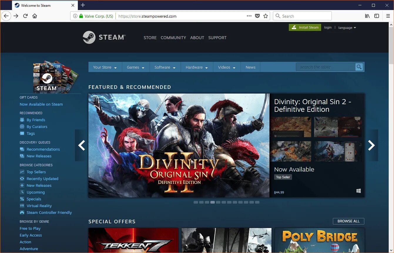This screenshot has width=394, height=253.
Task: Expand the Videos dropdown menu
Action: pyautogui.click(x=227, y=67)
